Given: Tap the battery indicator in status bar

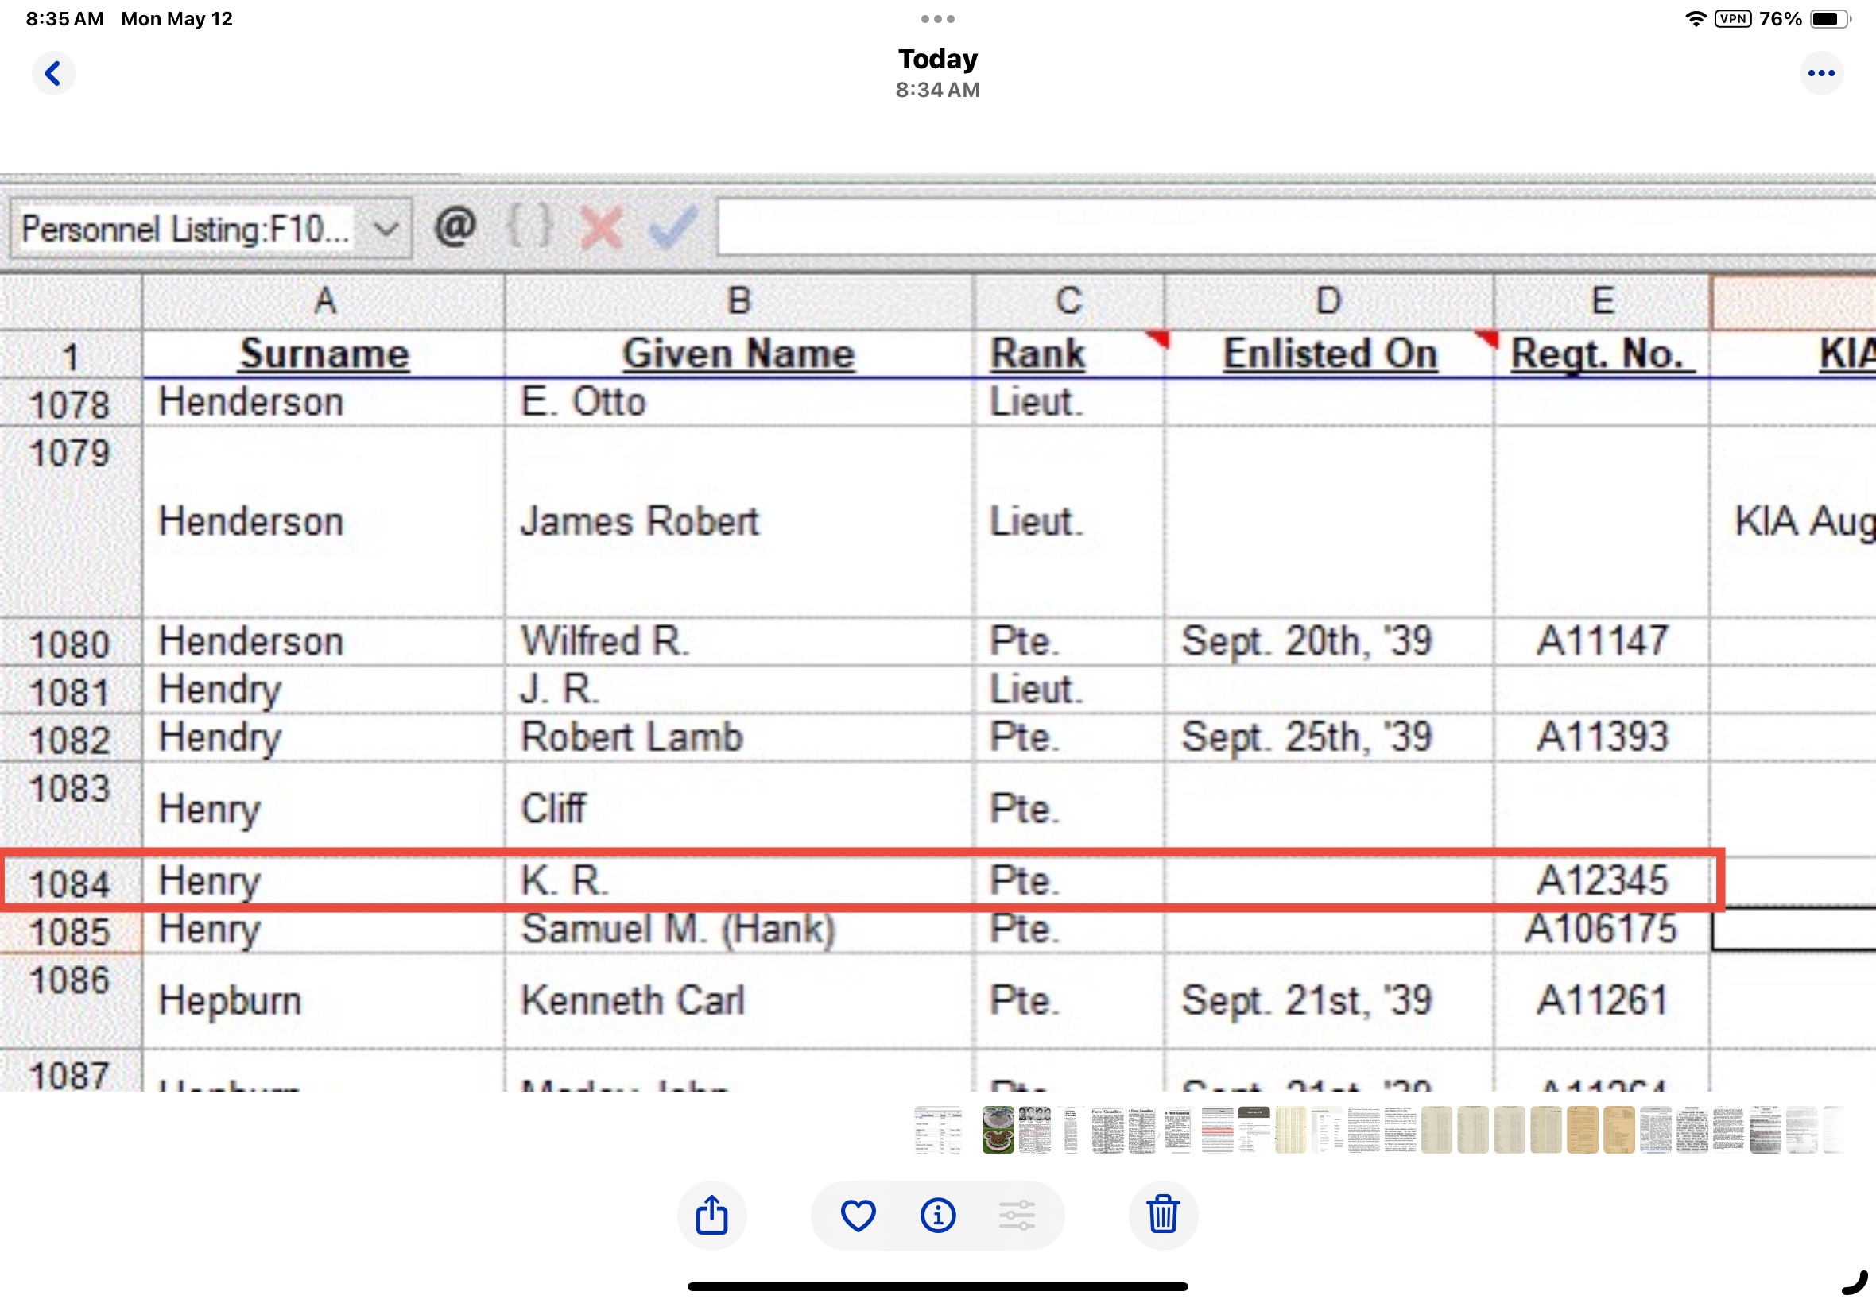Looking at the screenshot, I should 1828,19.
